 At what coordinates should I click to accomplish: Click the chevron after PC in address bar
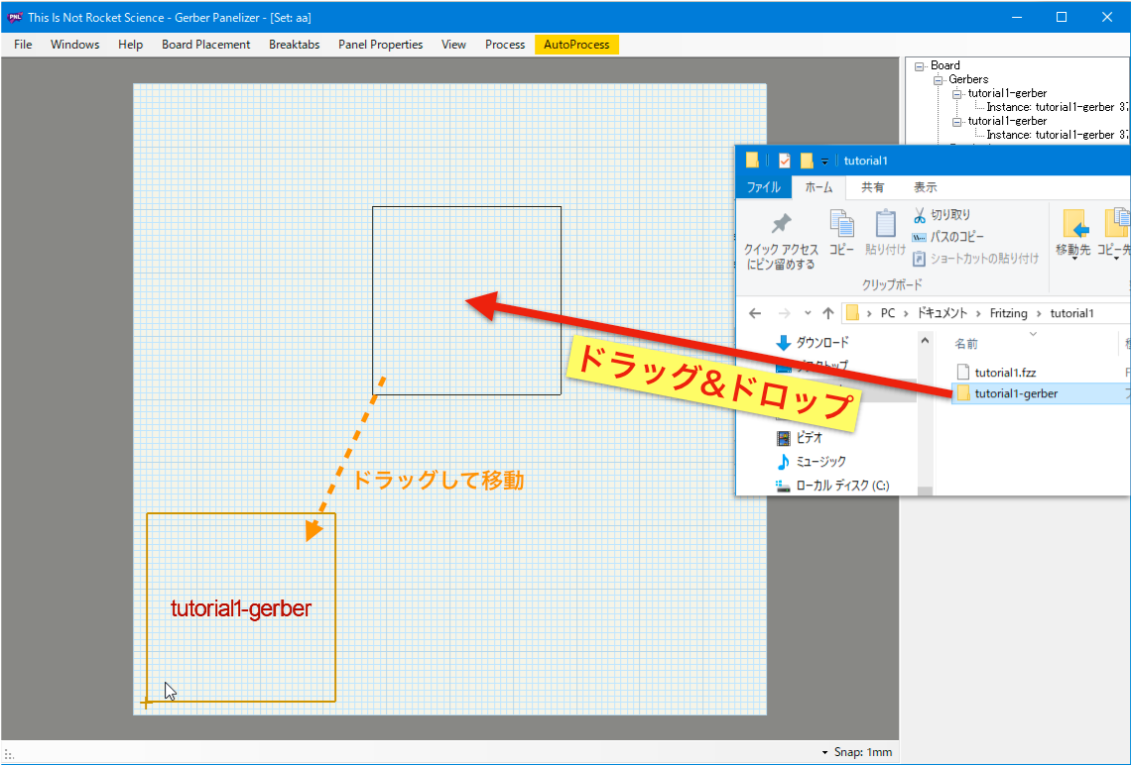pyautogui.click(x=906, y=313)
